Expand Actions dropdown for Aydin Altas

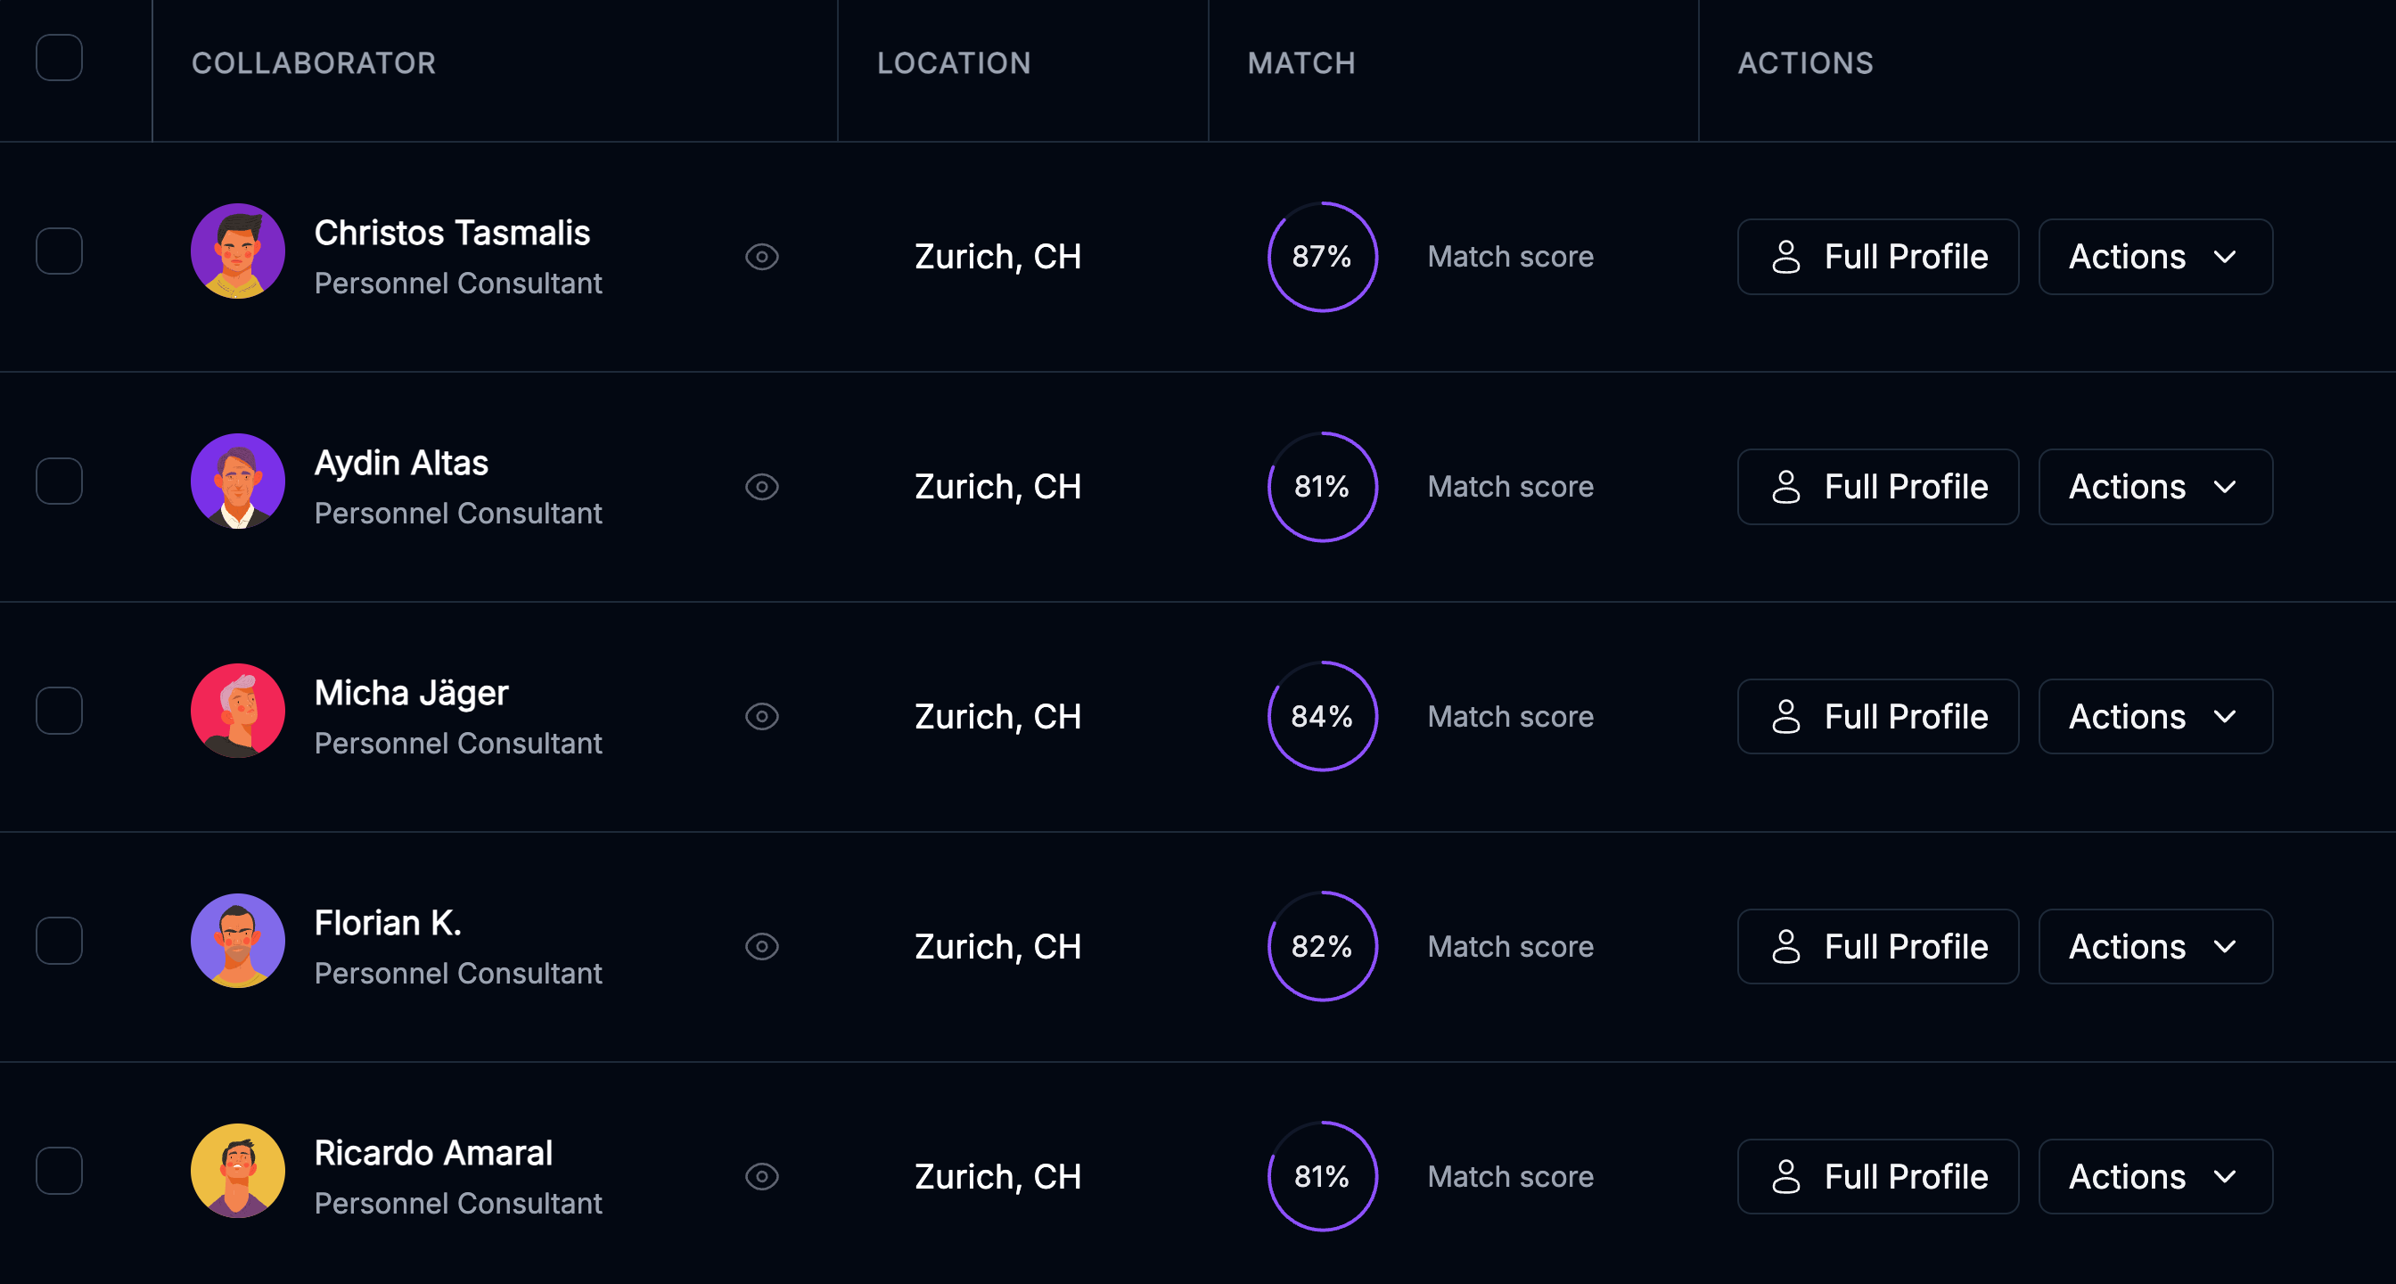click(x=2154, y=487)
